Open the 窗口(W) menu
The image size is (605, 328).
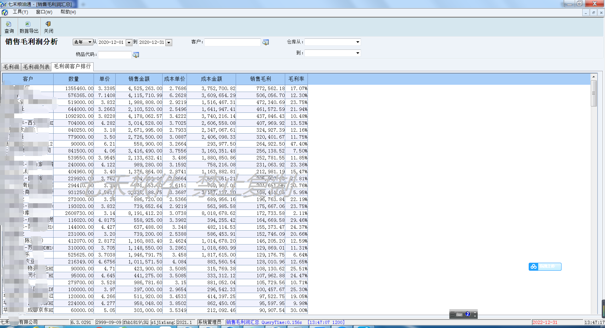point(44,12)
